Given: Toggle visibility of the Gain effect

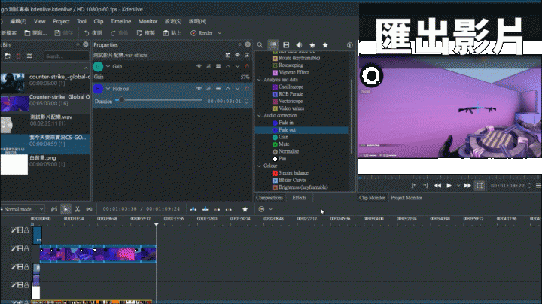Looking at the screenshot, I should click(x=199, y=66).
